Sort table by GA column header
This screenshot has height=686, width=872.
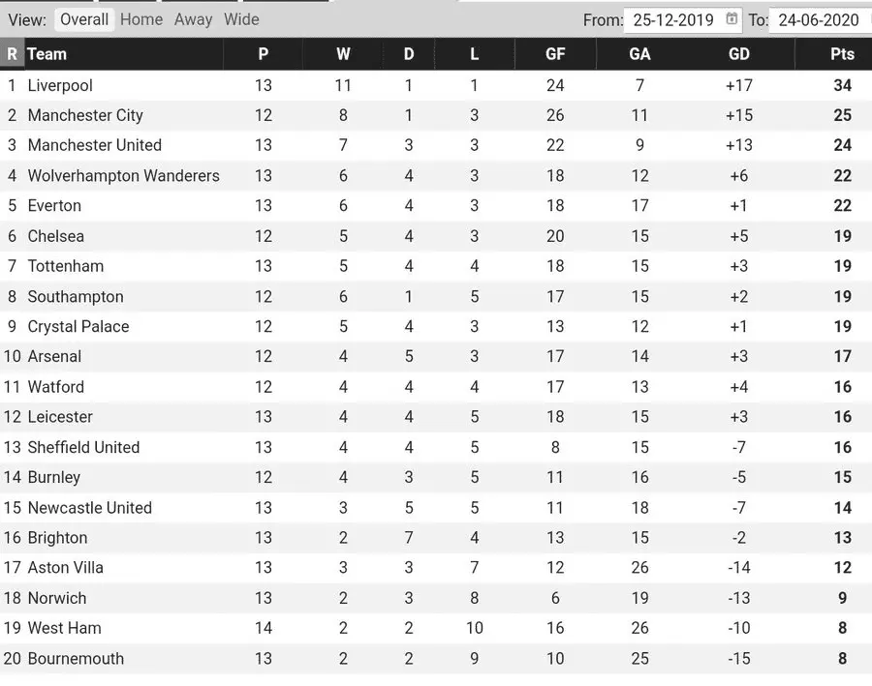click(639, 54)
